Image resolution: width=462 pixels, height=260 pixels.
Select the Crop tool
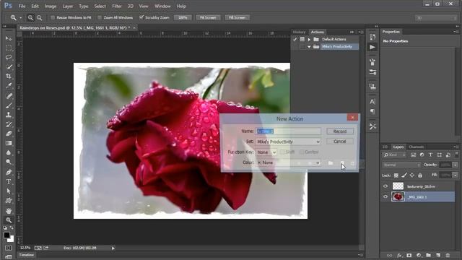[x=9, y=76]
